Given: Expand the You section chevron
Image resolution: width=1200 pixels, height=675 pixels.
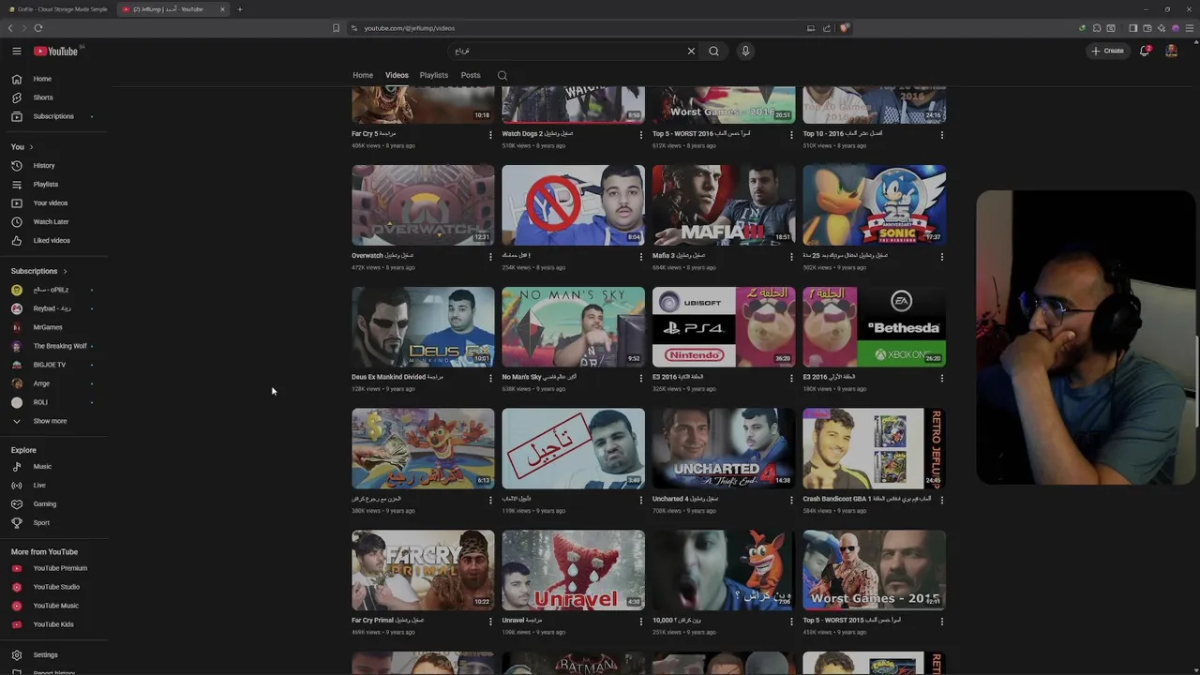Looking at the screenshot, I should coord(31,147).
